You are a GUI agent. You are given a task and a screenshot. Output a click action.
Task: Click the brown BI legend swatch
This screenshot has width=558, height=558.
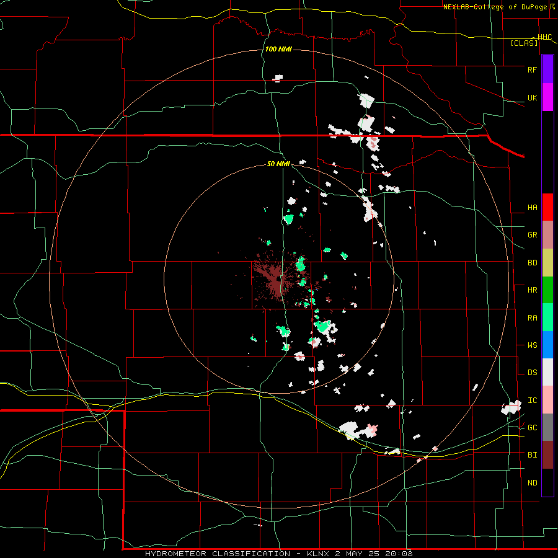547,455
